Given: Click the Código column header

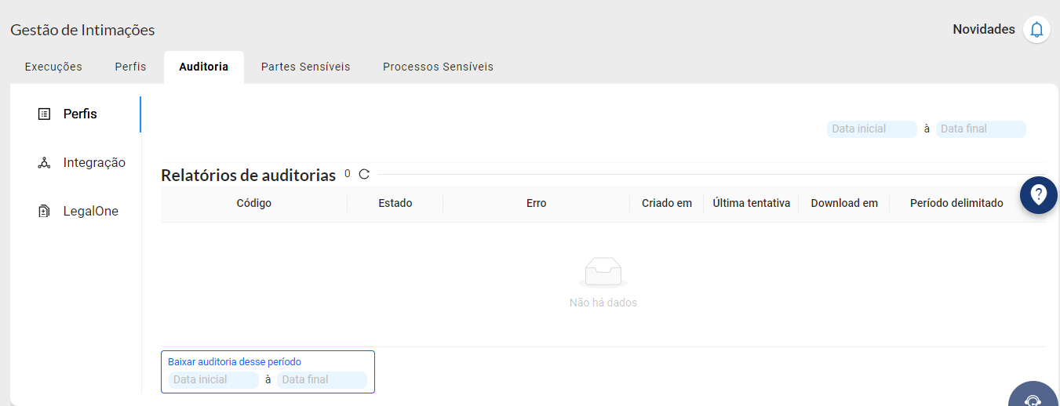Looking at the screenshot, I should (254, 203).
